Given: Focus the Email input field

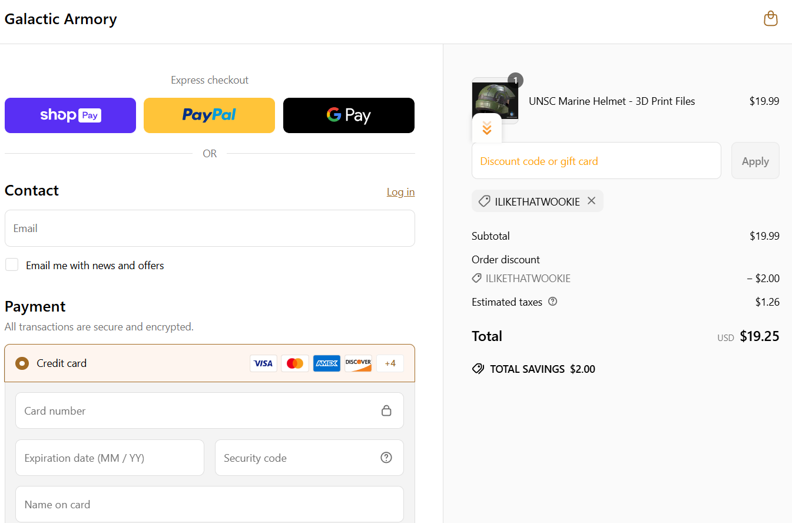Looking at the screenshot, I should (210, 229).
